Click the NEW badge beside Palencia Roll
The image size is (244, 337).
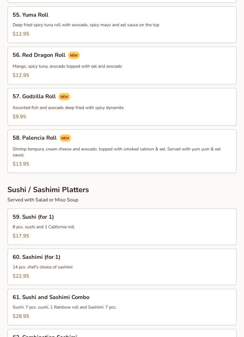(65, 138)
